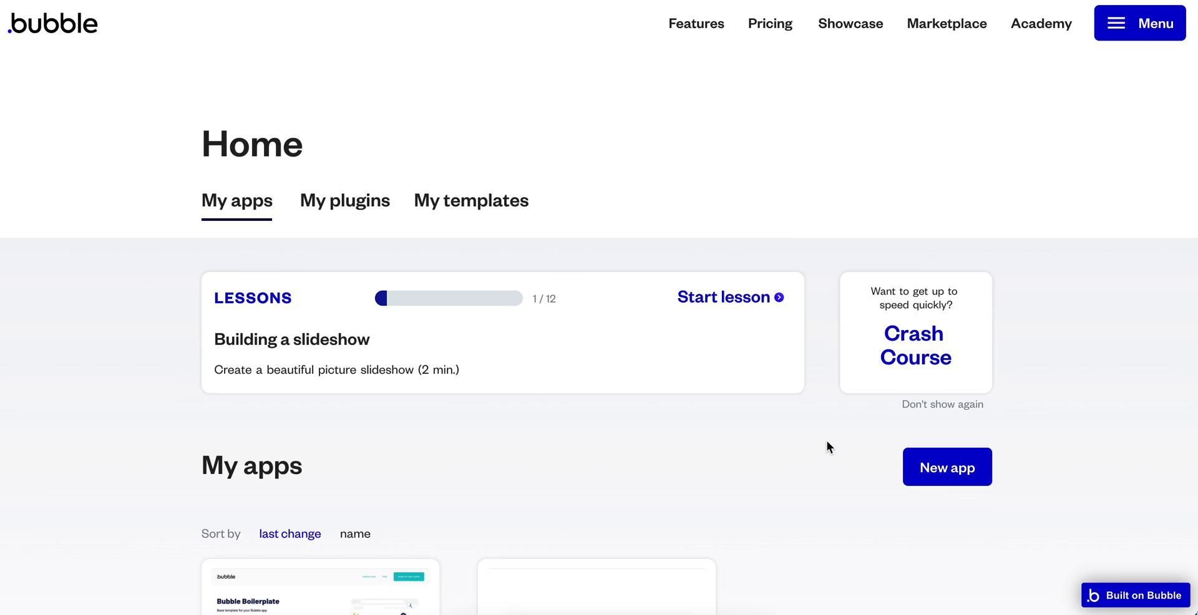Open the Features page

(696, 24)
